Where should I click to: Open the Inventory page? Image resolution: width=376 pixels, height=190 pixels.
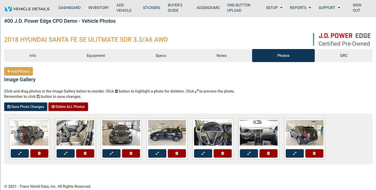(x=98, y=8)
